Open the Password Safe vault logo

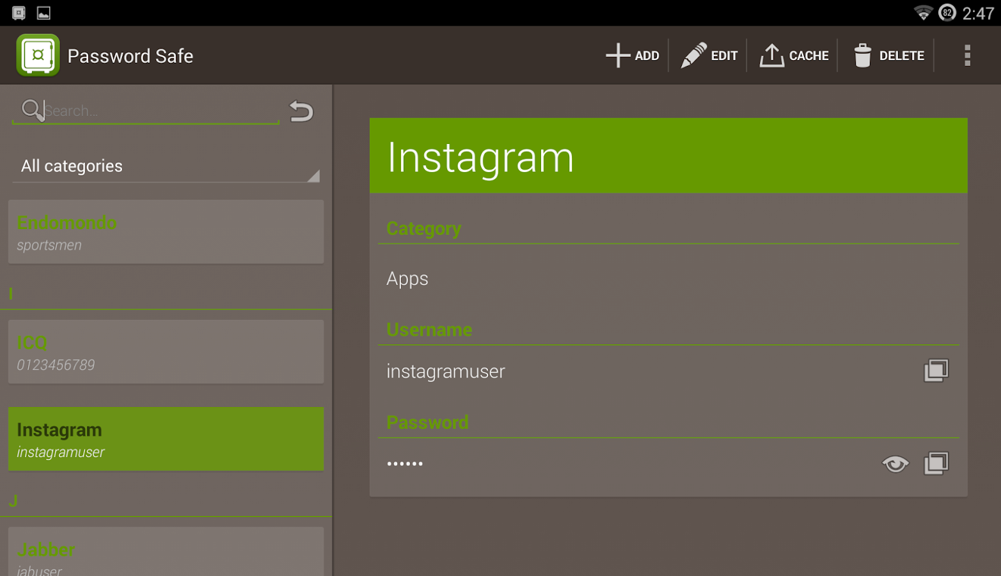pyautogui.click(x=38, y=55)
